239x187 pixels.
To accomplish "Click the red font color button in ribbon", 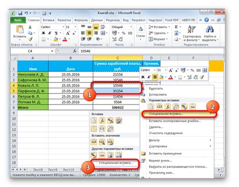I will [65, 39].
